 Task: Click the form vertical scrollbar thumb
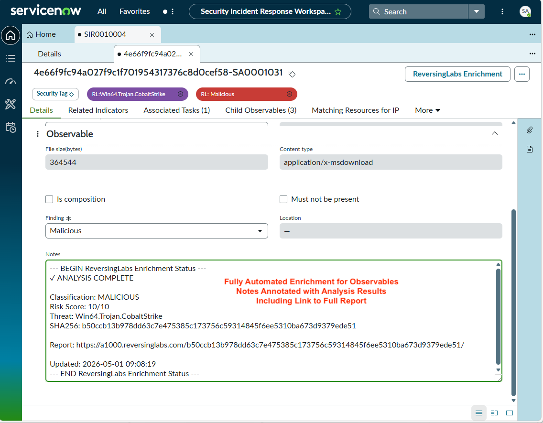[x=513, y=302]
